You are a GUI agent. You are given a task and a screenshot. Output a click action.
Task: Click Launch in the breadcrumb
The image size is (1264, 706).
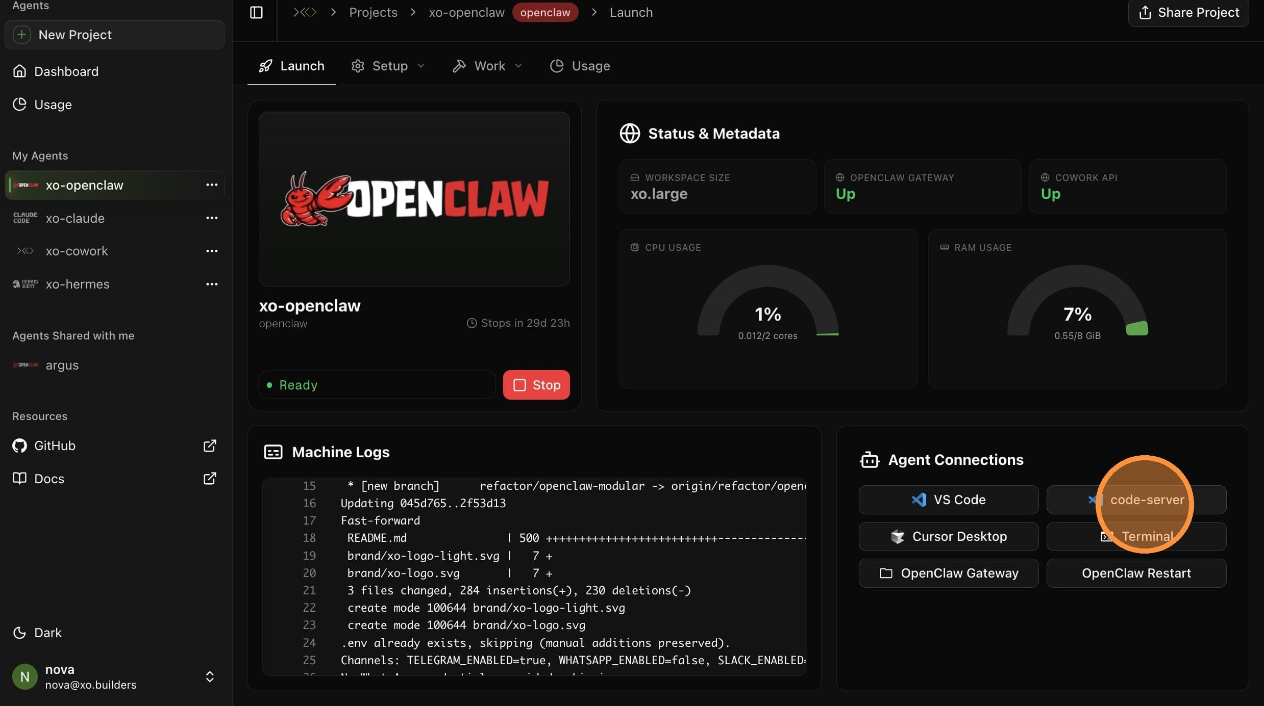point(631,12)
